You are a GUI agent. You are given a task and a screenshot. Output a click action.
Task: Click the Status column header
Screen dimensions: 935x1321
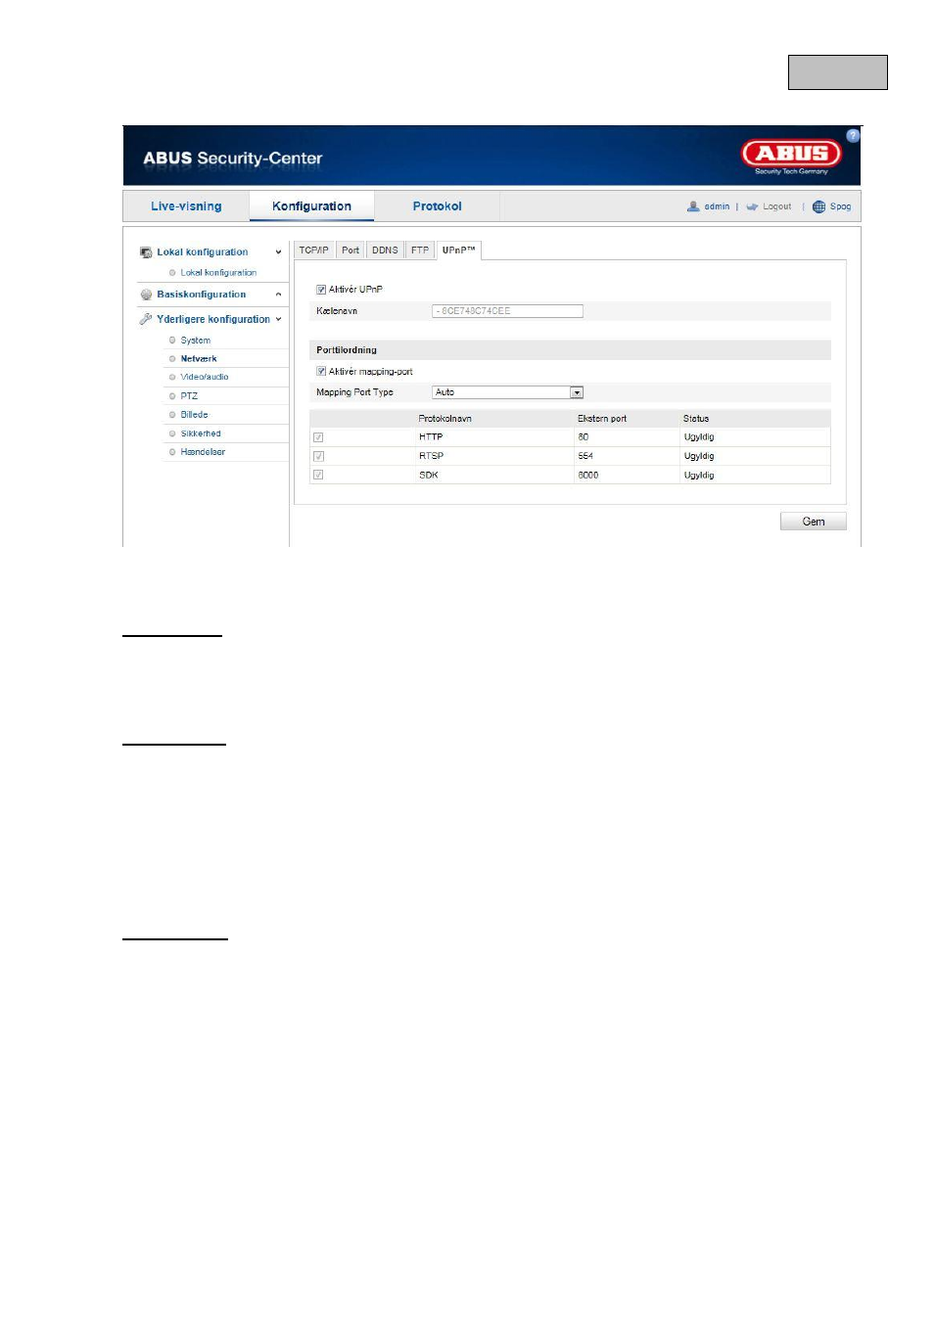point(696,419)
